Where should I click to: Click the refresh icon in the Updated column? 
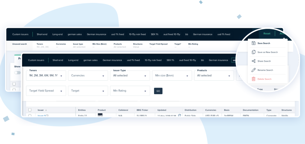(179, 115)
